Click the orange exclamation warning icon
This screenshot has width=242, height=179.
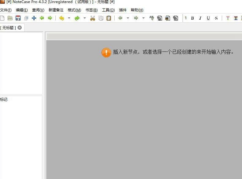(106, 52)
